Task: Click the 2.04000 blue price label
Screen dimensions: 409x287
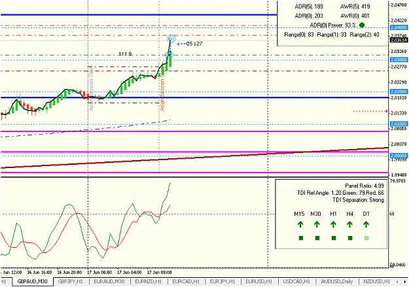Action: (x=399, y=27)
